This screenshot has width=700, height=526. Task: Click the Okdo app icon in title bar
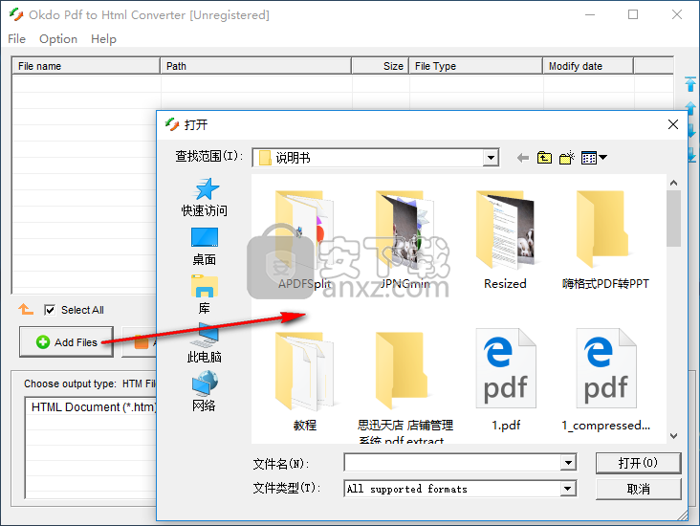16,14
